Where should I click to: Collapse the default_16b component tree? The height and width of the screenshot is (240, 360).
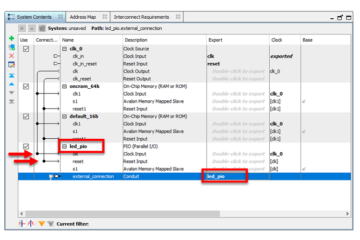[64, 117]
